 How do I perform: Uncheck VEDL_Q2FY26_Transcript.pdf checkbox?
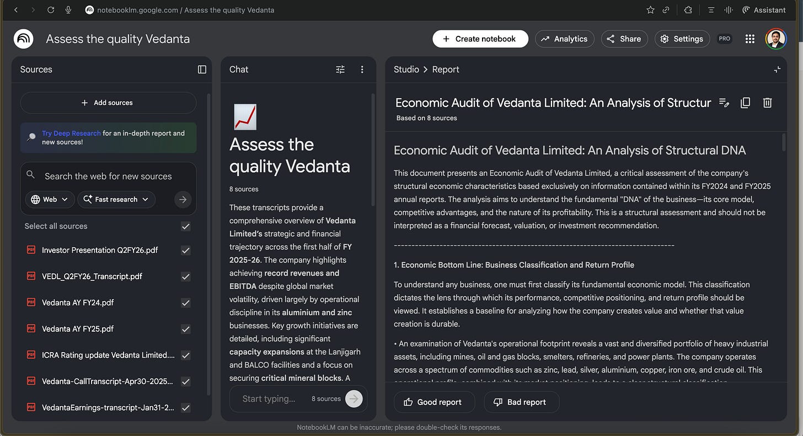click(186, 277)
